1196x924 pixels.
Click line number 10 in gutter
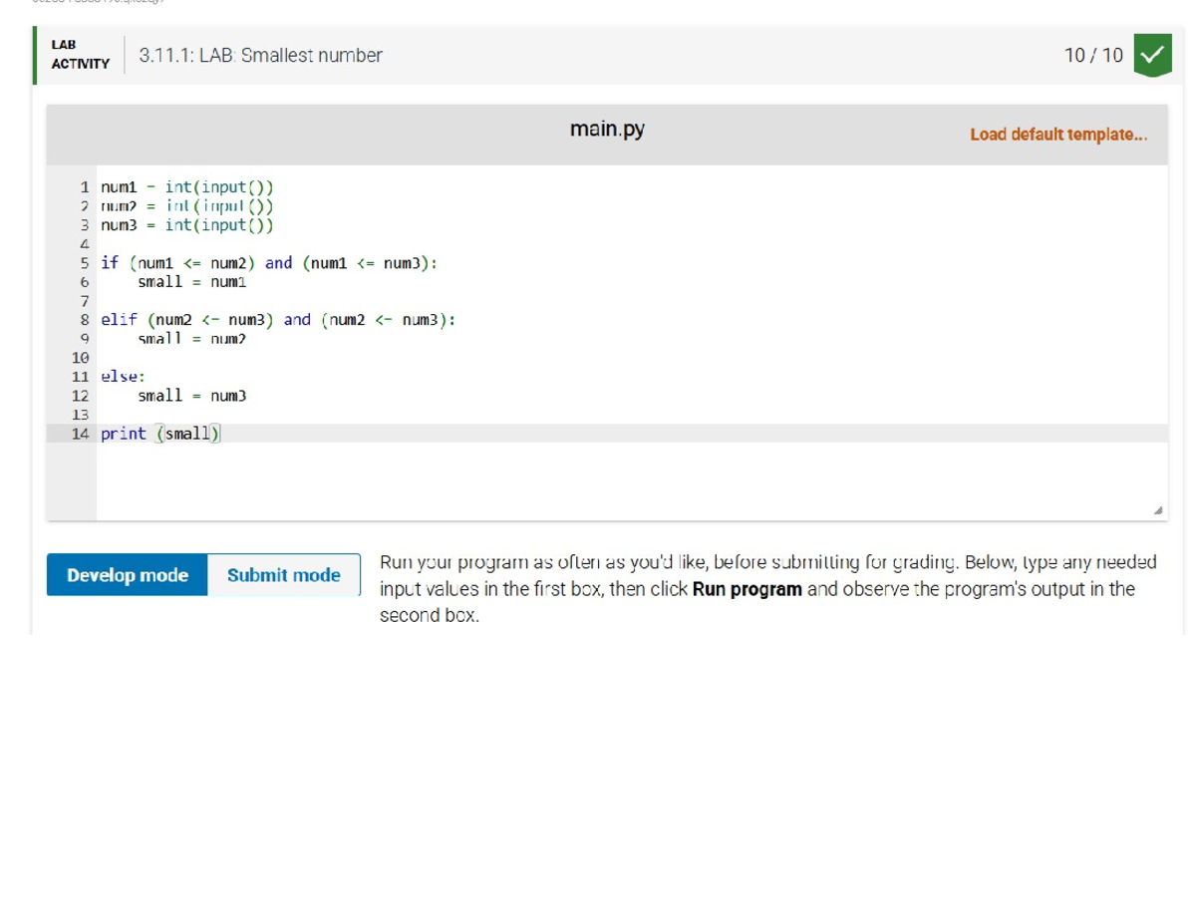click(x=80, y=357)
